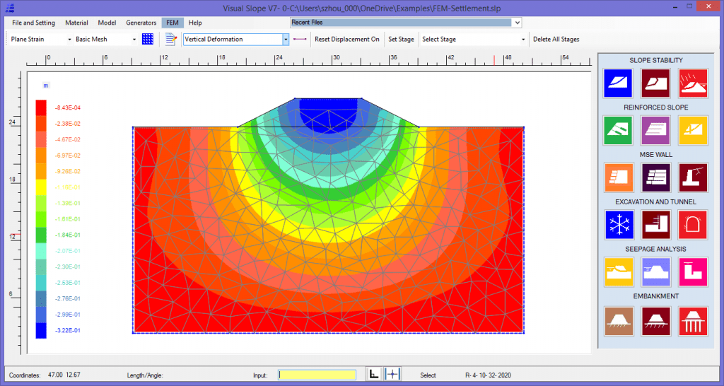Select the yellow seepage analysis icon
The width and height of the screenshot is (724, 386).
coord(619,272)
